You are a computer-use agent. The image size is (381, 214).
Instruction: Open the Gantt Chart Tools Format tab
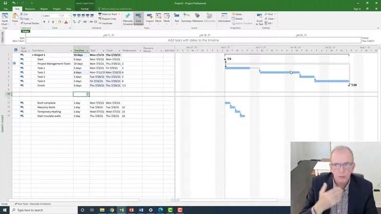click(x=85, y=9)
